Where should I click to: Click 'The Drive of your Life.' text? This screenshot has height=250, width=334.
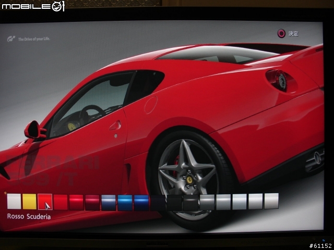tap(34, 39)
